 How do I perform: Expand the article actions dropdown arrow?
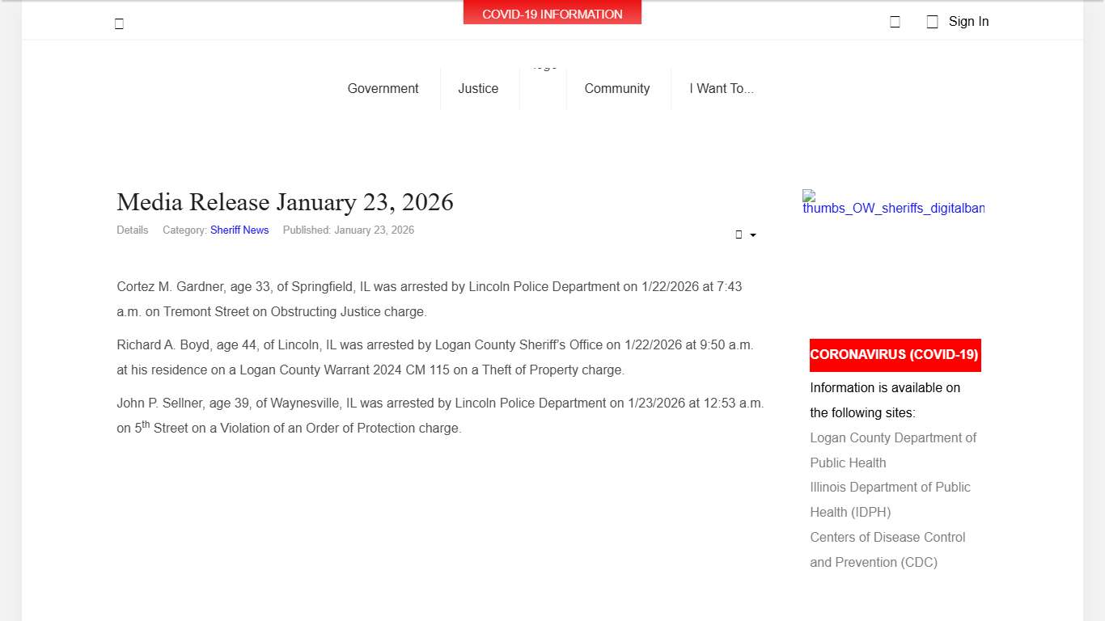click(751, 235)
